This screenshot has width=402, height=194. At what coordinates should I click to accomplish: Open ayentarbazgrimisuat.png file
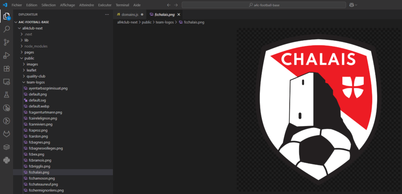tap(48, 88)
